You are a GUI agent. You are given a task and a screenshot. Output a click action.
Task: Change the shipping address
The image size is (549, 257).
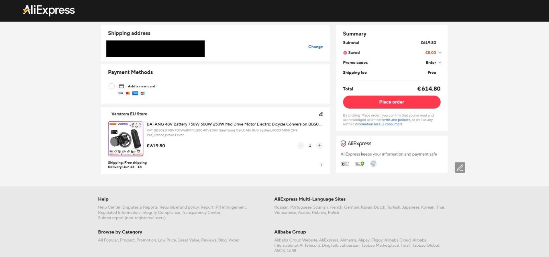coord(315,47)
